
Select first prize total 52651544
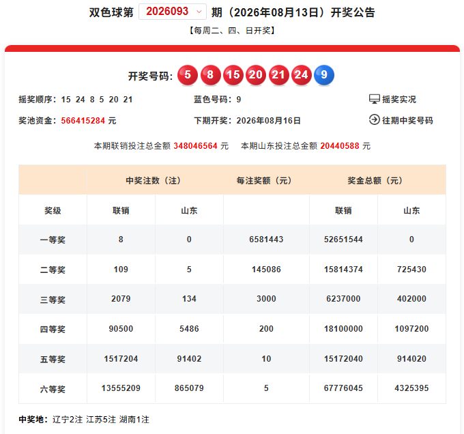coord(343,240)
